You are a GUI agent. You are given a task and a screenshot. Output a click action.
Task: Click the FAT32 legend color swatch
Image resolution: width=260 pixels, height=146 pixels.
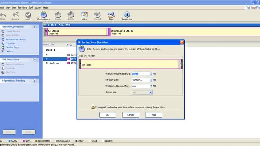coord(9,141)
